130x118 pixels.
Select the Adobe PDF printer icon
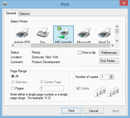[x=22, y=33]
